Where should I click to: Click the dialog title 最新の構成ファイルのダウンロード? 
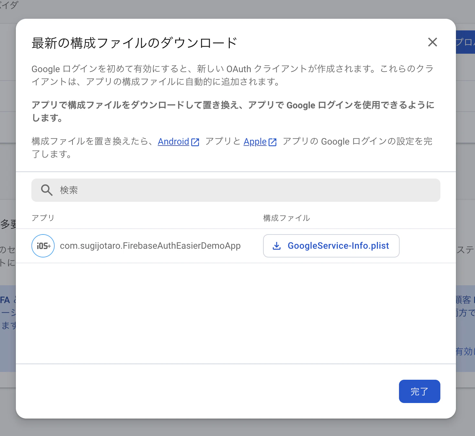pos(134,43)
